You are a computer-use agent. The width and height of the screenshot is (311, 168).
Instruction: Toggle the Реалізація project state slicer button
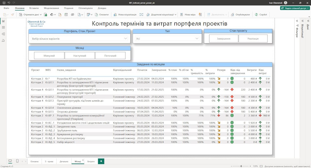(x=253, y=39)
